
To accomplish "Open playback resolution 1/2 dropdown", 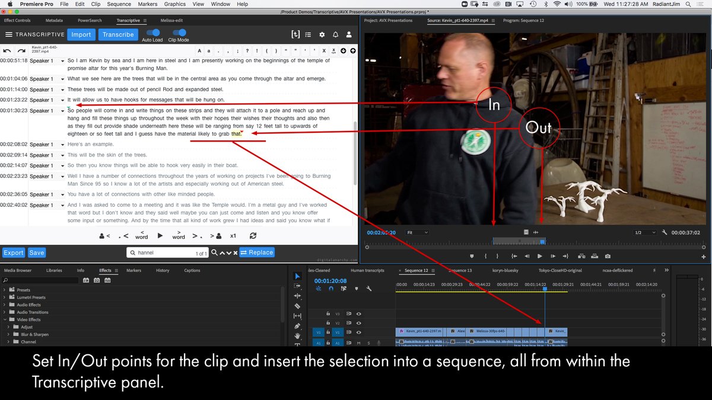I will tap(645, 233).
